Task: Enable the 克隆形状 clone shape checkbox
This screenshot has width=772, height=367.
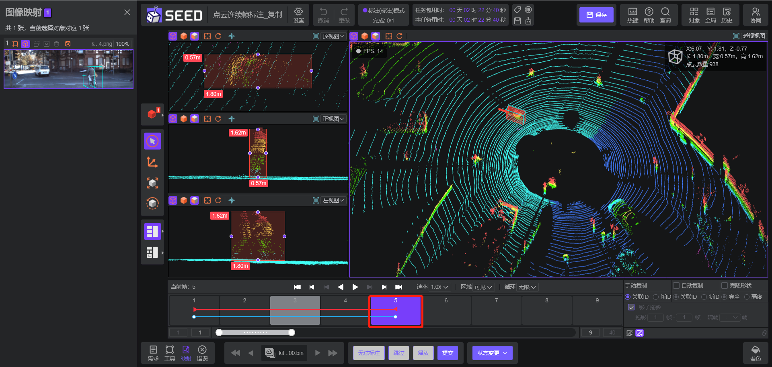Action: tap(725, 285)
